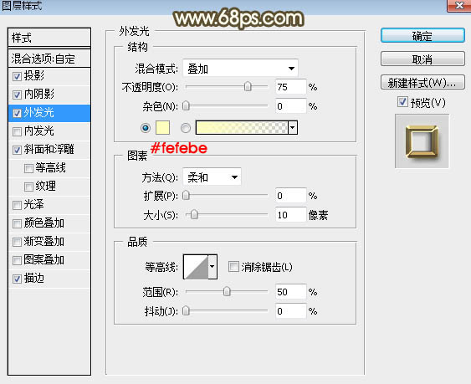Enable the 颜色叠加 (Color Overlay) checkbox

(17, 223)
